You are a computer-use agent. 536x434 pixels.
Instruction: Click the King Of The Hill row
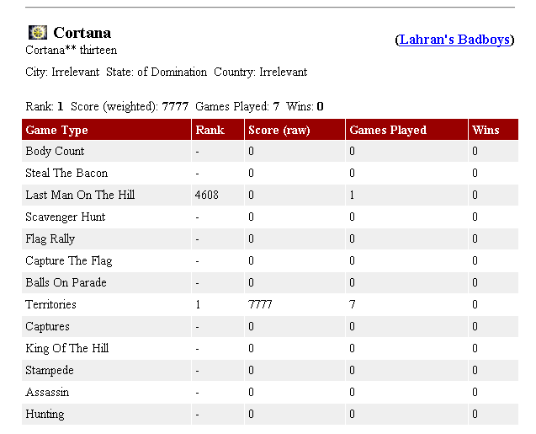pos(66,349)
